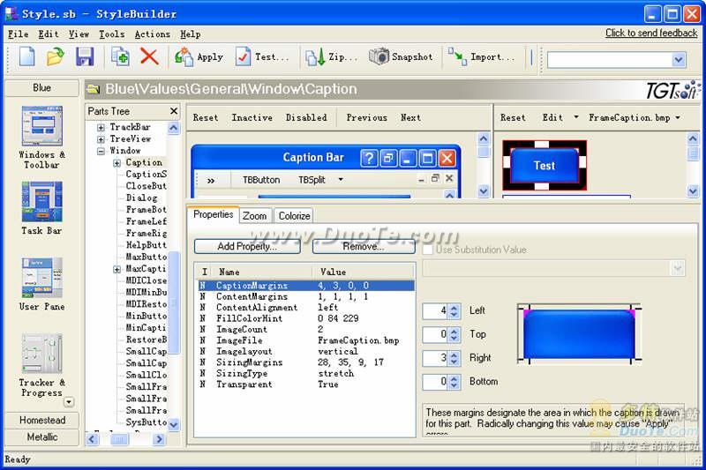
Task: Open the View menu
Action: click(x=79, y=34)
